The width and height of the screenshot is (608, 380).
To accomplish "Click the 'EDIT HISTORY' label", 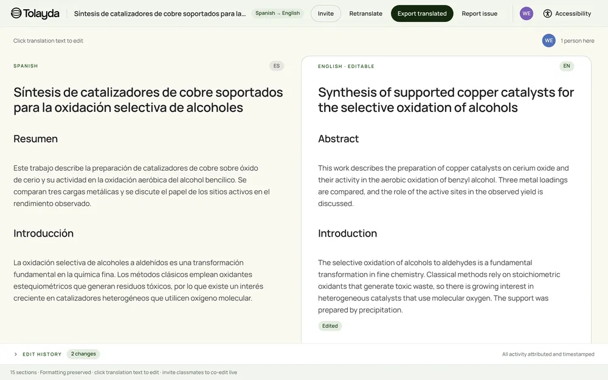I will coord(42,354).
